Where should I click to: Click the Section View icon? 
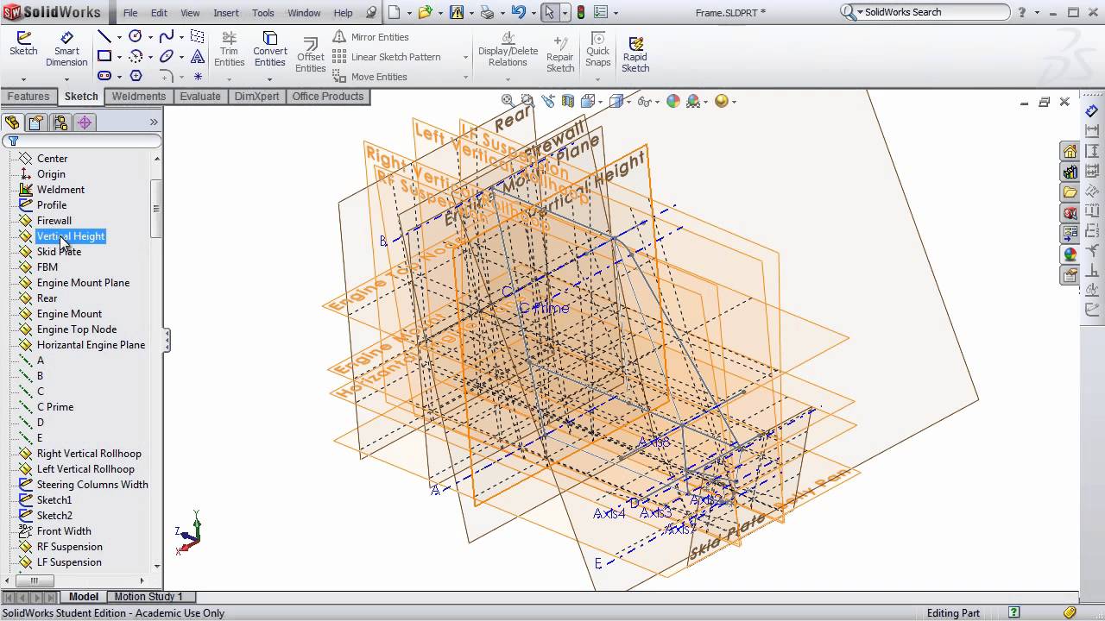pos(570,101)
